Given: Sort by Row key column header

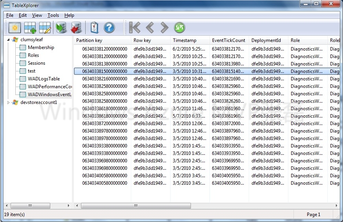Looking at the screenshot, I should [150, 40].
